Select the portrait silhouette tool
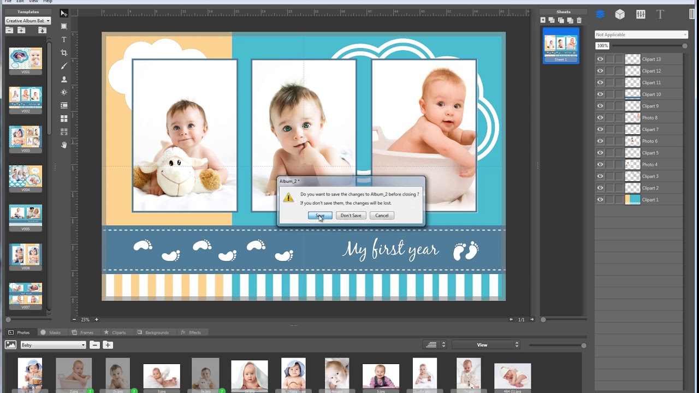This screenshot has width=699, height=393. click(x=64, y=79)
